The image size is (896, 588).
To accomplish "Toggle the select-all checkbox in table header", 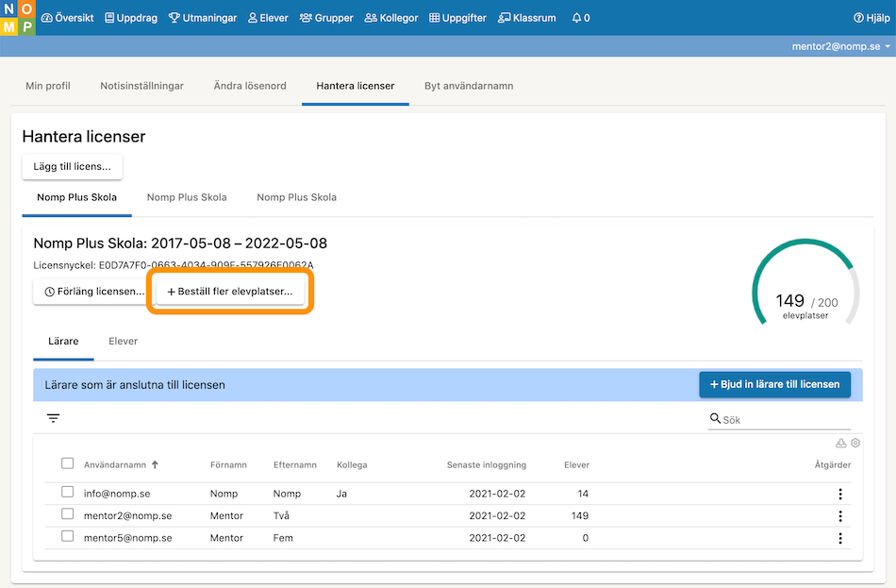I will point(67,463).
